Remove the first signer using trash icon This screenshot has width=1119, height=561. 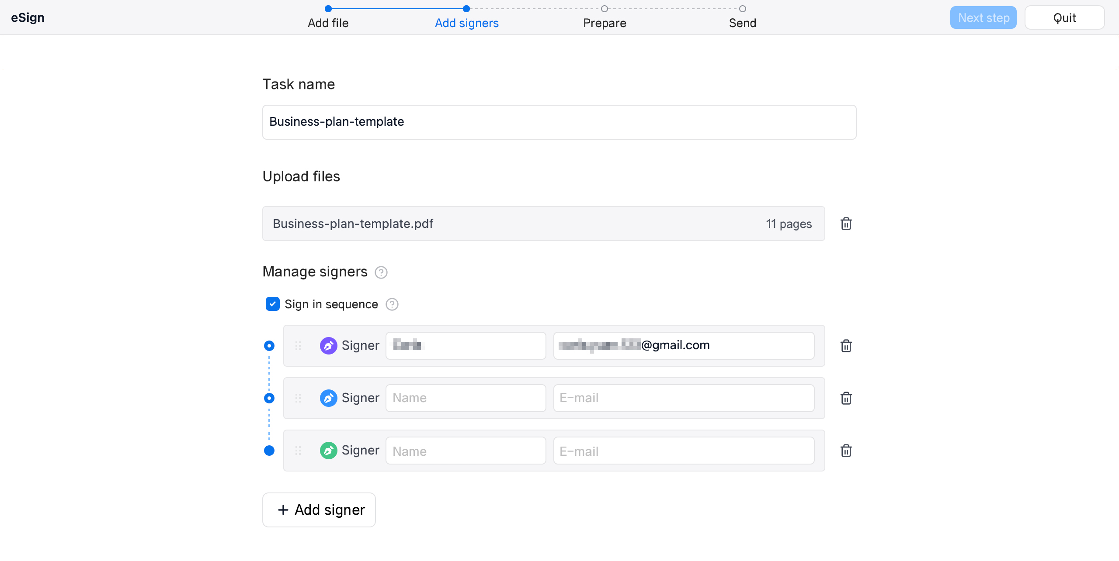(x=847, y=345)
